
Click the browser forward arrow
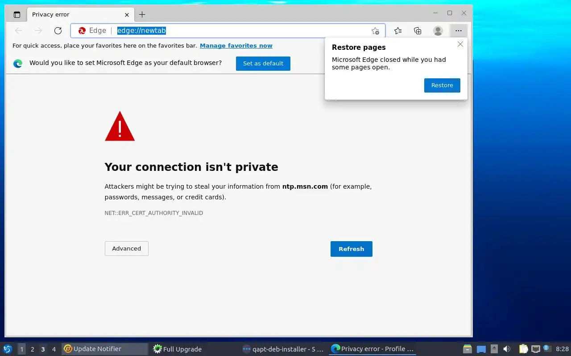(x=38, y=31)
